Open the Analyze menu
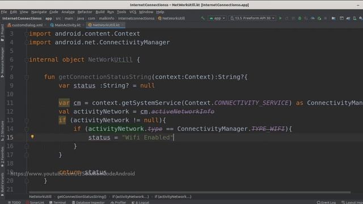 click(68, 12)
